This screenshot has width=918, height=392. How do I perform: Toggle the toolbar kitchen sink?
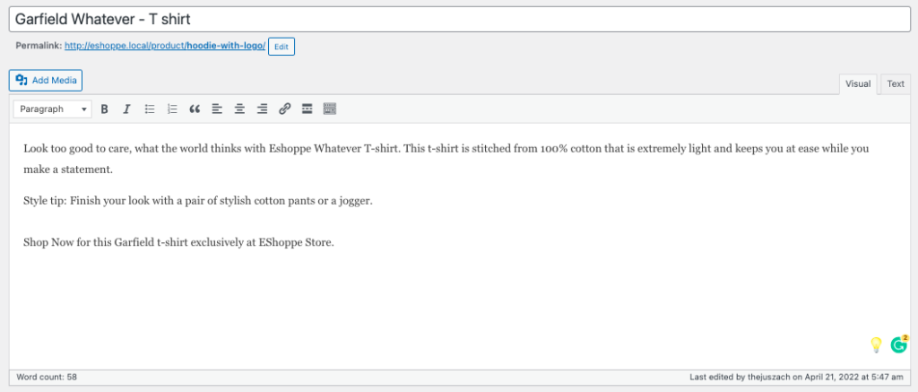click(x=330, y=109)
